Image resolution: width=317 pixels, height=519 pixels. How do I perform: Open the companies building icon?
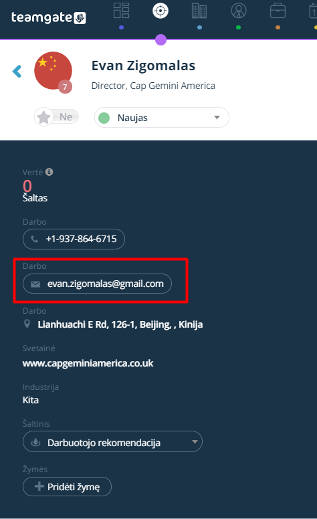tap(199, 11)
